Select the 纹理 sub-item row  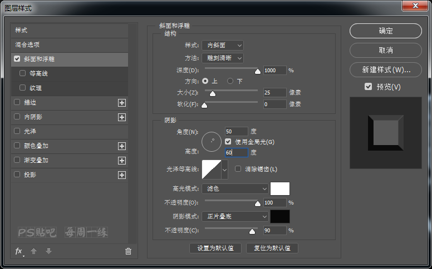[x=70, y=88]
